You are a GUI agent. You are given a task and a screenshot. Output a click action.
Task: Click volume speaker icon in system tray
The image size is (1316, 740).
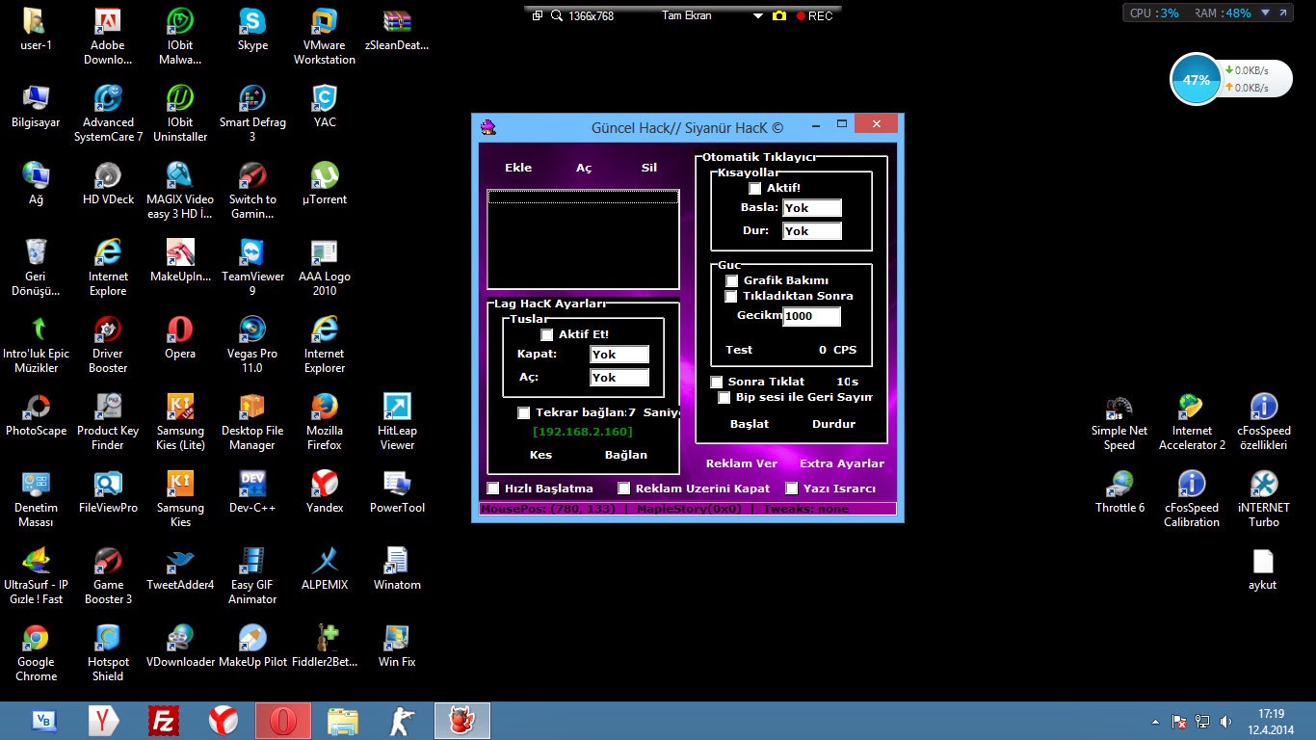pos(1225,721)
